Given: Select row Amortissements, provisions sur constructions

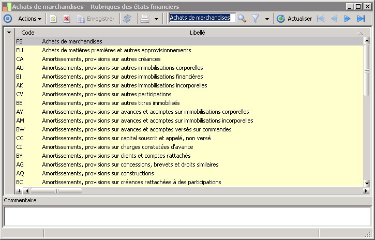Looking at the screenshot, I should (x=189, y=173).
